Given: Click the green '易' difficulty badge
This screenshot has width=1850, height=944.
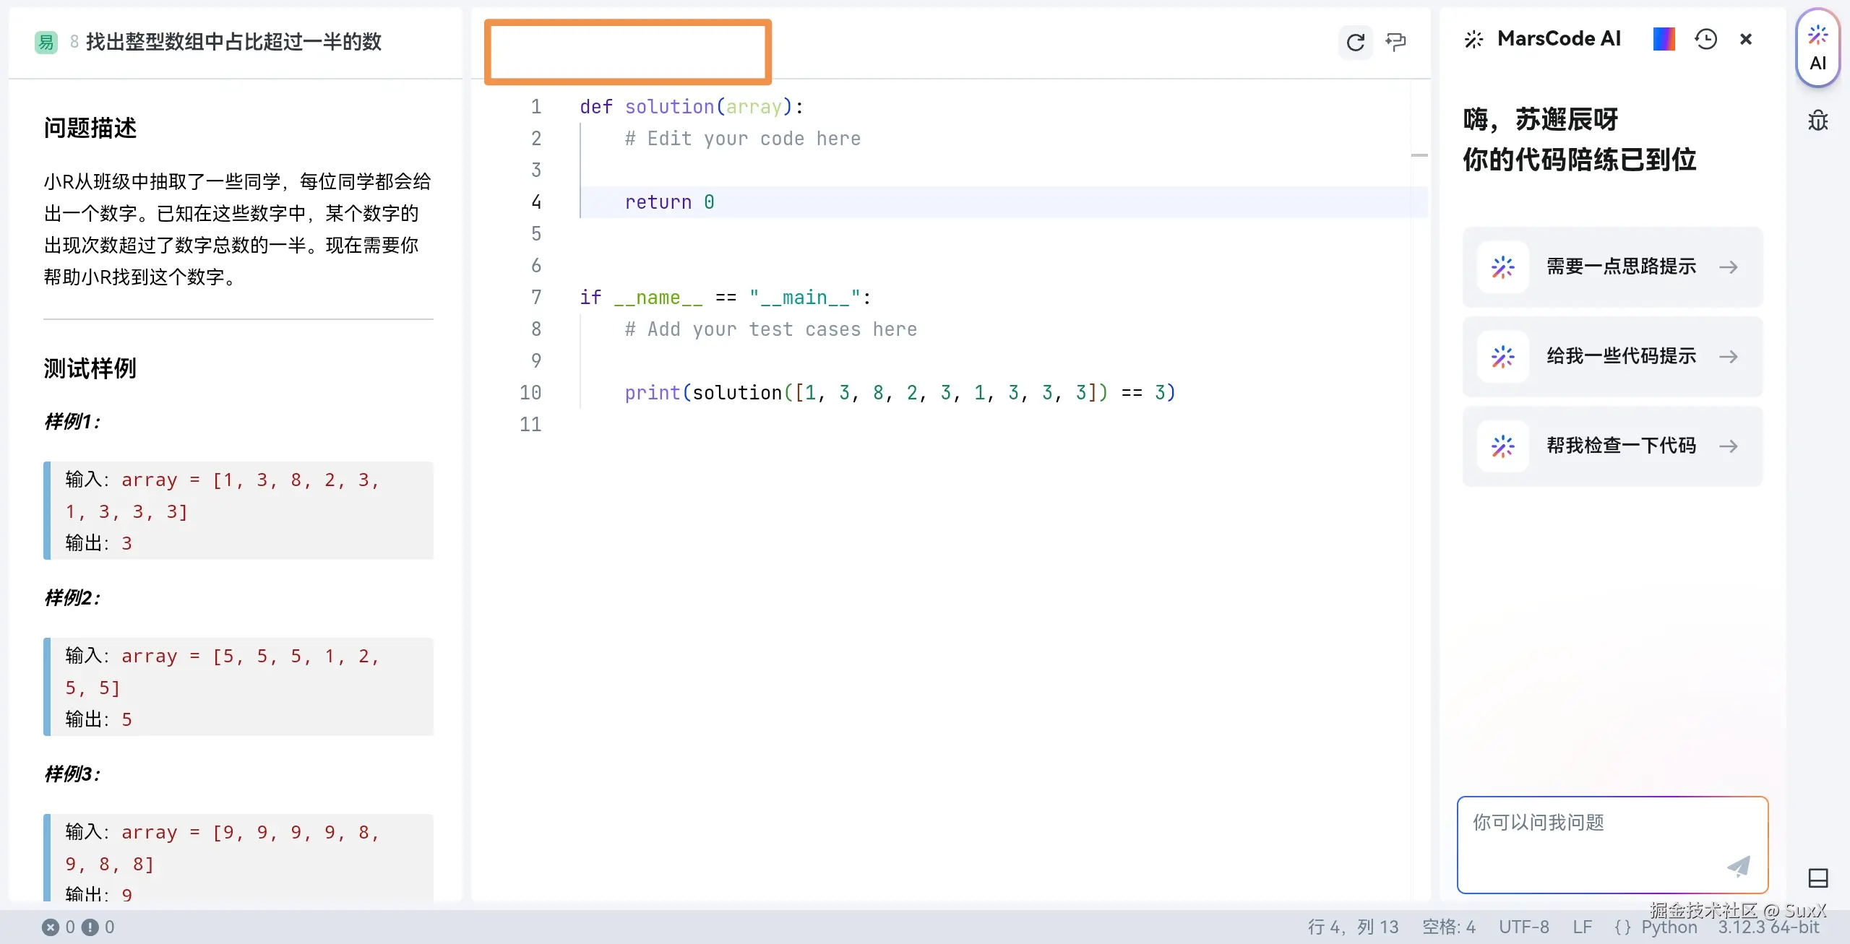Looking at the screenshot, I should (x=46, y=42).
